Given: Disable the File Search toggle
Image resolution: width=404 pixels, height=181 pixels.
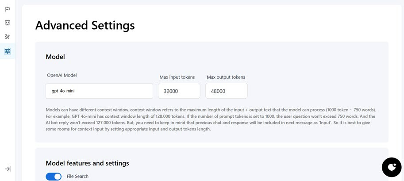Looking at the screenshot, I should (54, 177).
